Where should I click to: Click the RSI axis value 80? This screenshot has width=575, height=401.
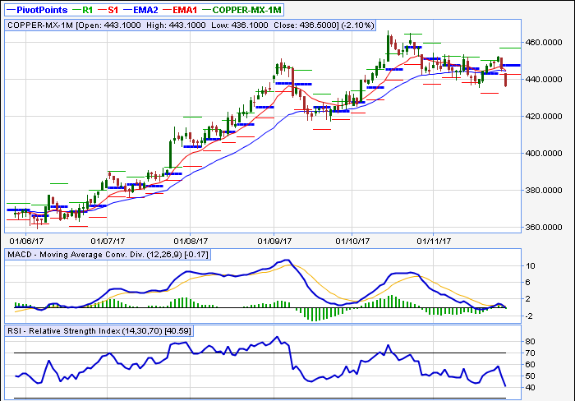click(x=531, y=342)
